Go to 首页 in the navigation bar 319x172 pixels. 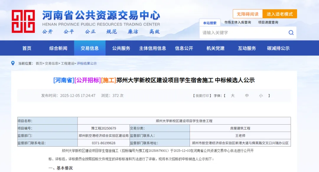[27, 48]
